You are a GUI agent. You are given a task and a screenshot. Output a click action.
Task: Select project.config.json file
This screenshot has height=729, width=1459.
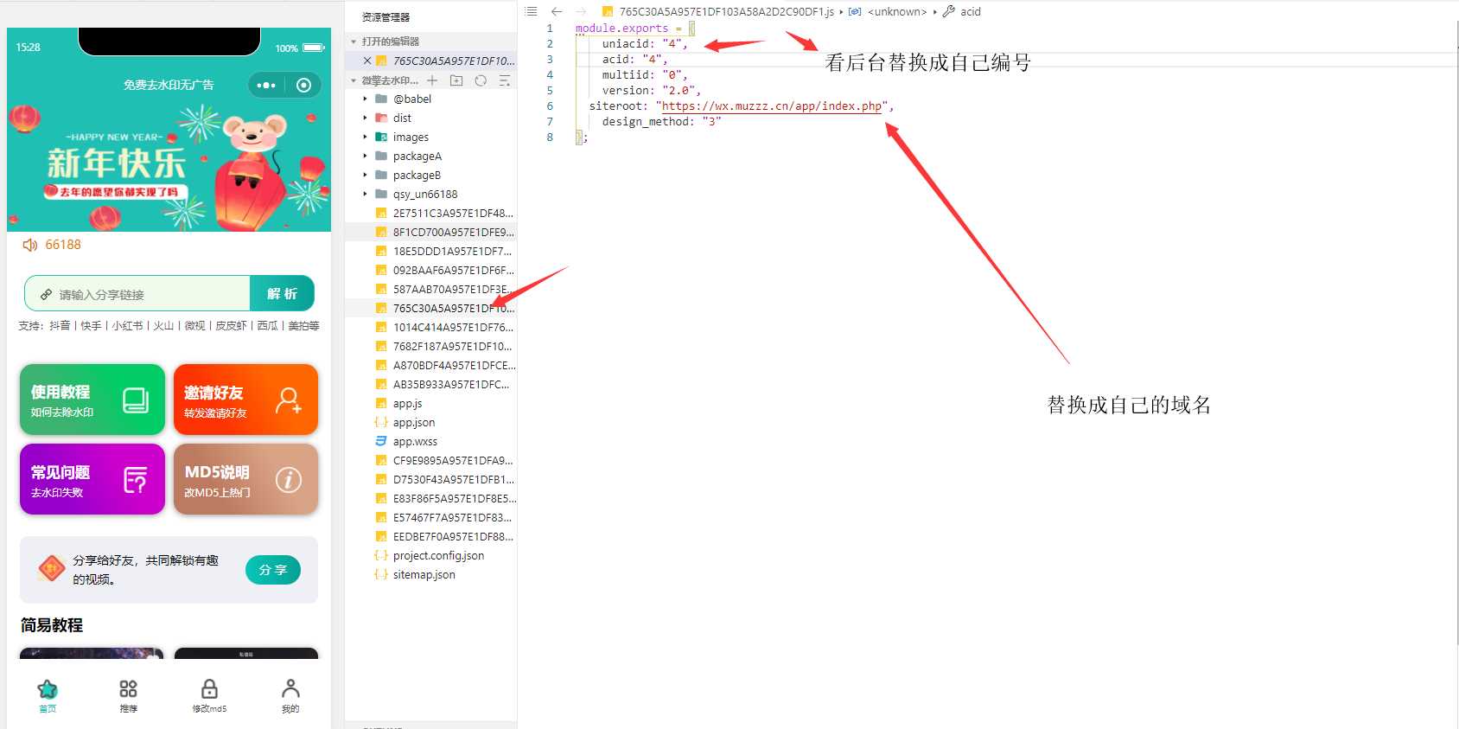(x=437, y=555)
